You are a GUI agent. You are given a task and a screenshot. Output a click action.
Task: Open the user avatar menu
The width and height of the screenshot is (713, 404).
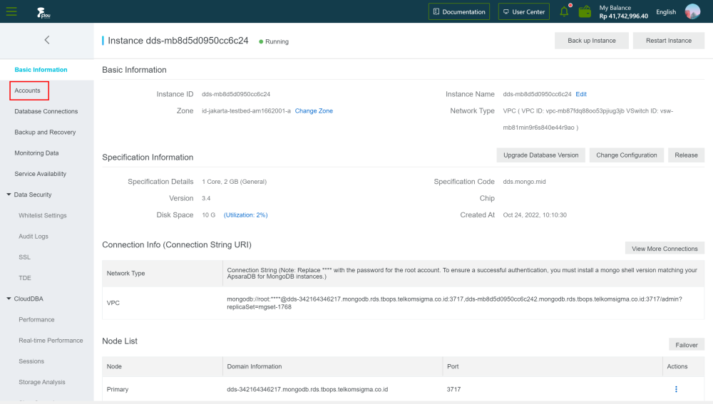pyautogui.click(x=692, y=11)
